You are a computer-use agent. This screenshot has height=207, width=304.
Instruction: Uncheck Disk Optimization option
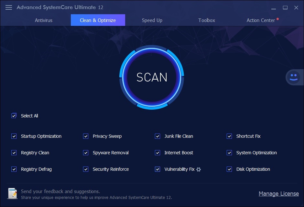(x=229, y=169)
